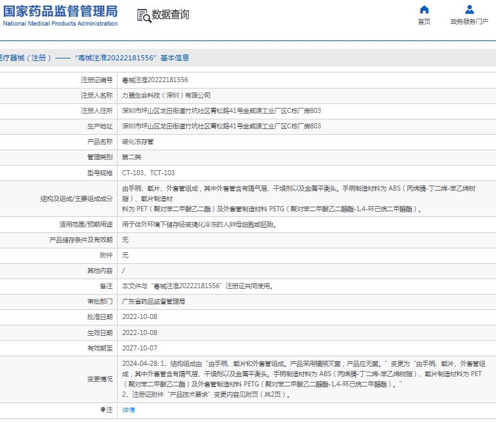Image resolution: width=496 pixels, height=423 pixels.
Task: Select the 结构及组成/主要组成成分 label
Action: (76, 198)
